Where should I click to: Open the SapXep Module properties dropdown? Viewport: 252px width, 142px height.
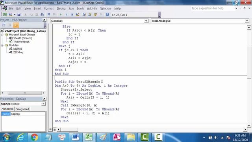(x=43, y=104)
